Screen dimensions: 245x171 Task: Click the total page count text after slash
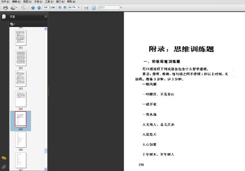(53, 7)
